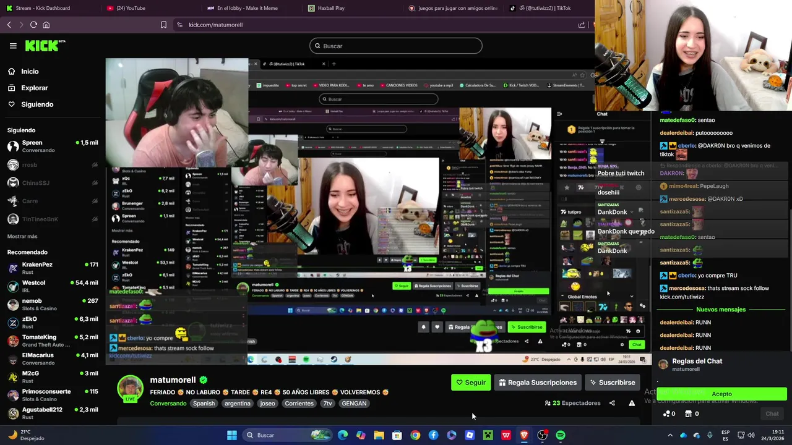
Task: Open ElMacarius's channel in Recomendado
Action: tap(53, 358)
